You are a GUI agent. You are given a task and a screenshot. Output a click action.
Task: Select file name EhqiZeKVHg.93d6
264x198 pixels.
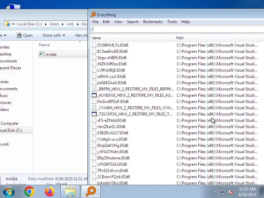click(113, 146)
